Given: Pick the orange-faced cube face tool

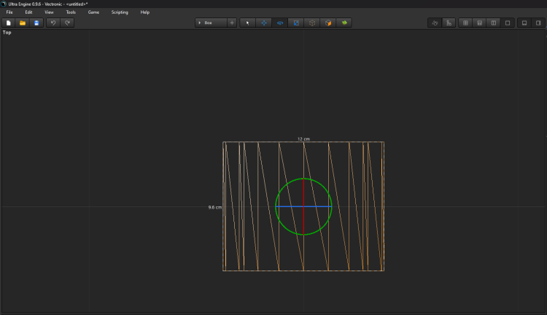Looking at the screenshot, I should [328, 23].
